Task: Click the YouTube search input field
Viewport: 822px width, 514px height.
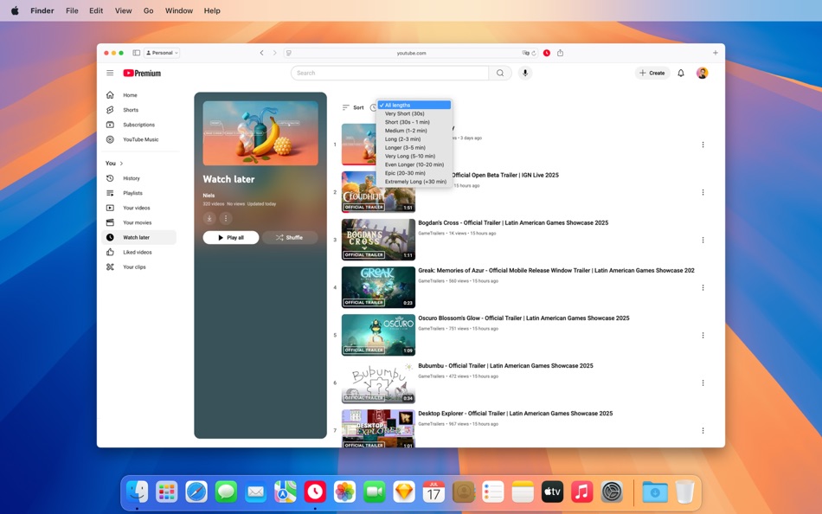Action: click(389, 73)
